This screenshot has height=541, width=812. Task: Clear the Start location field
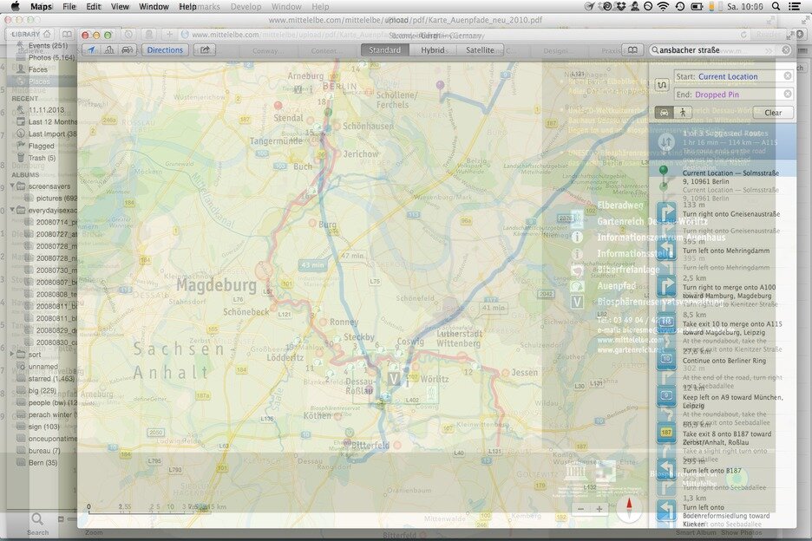point(788,76)
